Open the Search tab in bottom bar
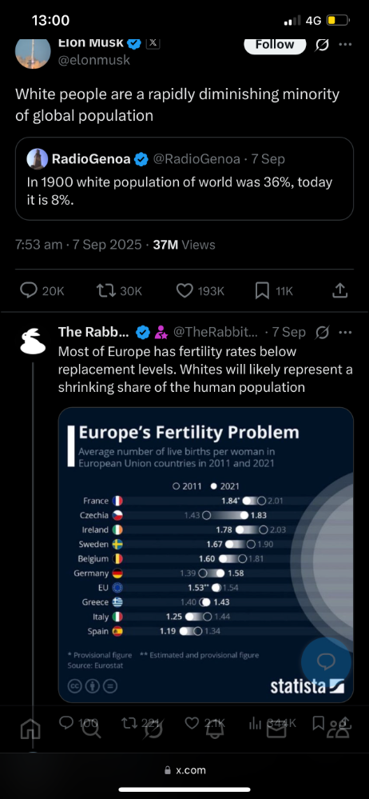Viewport: 369px width, 799px height. tap(92, 730)
